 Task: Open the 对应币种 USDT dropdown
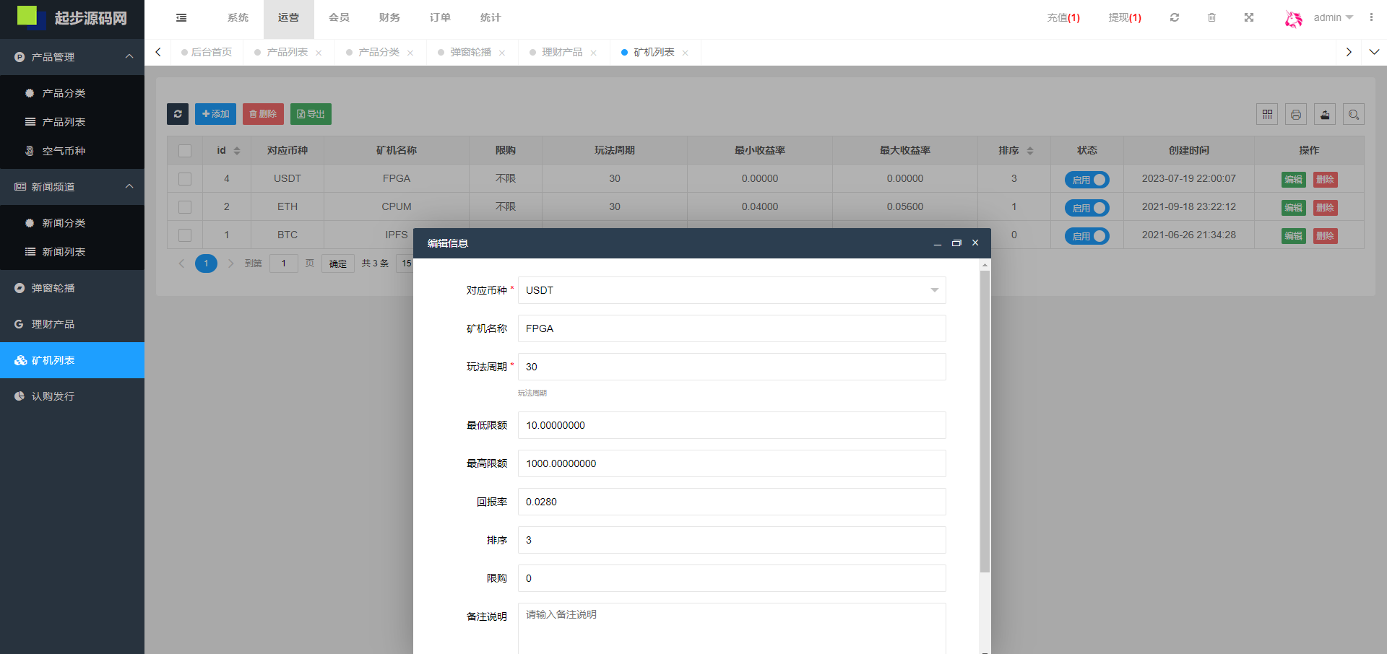tap(731, 290)
